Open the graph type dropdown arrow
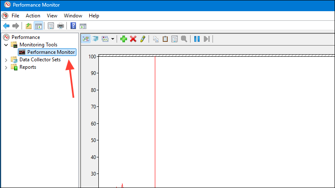 112,39
